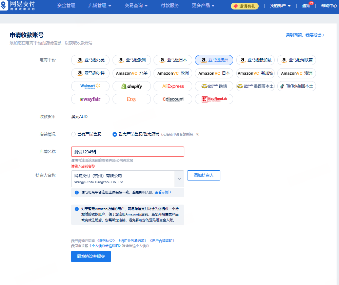Choose AliExpress as the platform

tap(173, 86)
